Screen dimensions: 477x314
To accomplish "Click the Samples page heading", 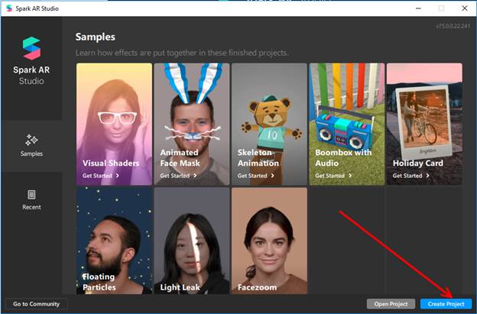I will pos(96,37).
